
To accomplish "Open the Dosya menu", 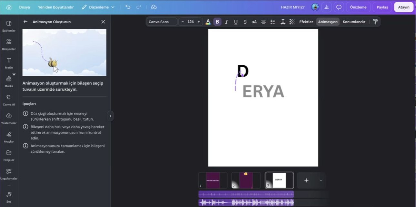I will coord(25,7).
